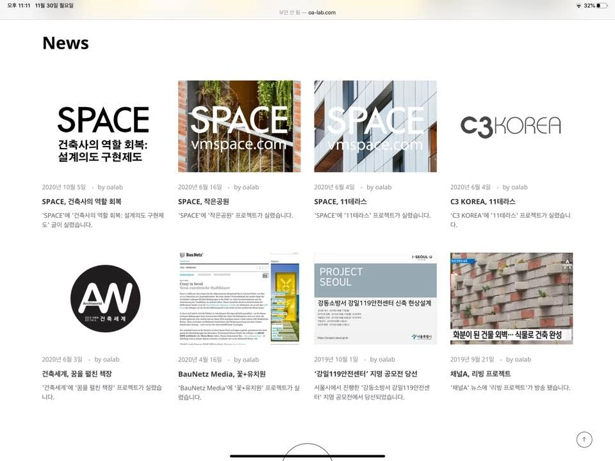Click excerpt about 'BauNetz Media'에 '꽃+유치원'
The image size is (615, 461).
click(x=239, y=392)
